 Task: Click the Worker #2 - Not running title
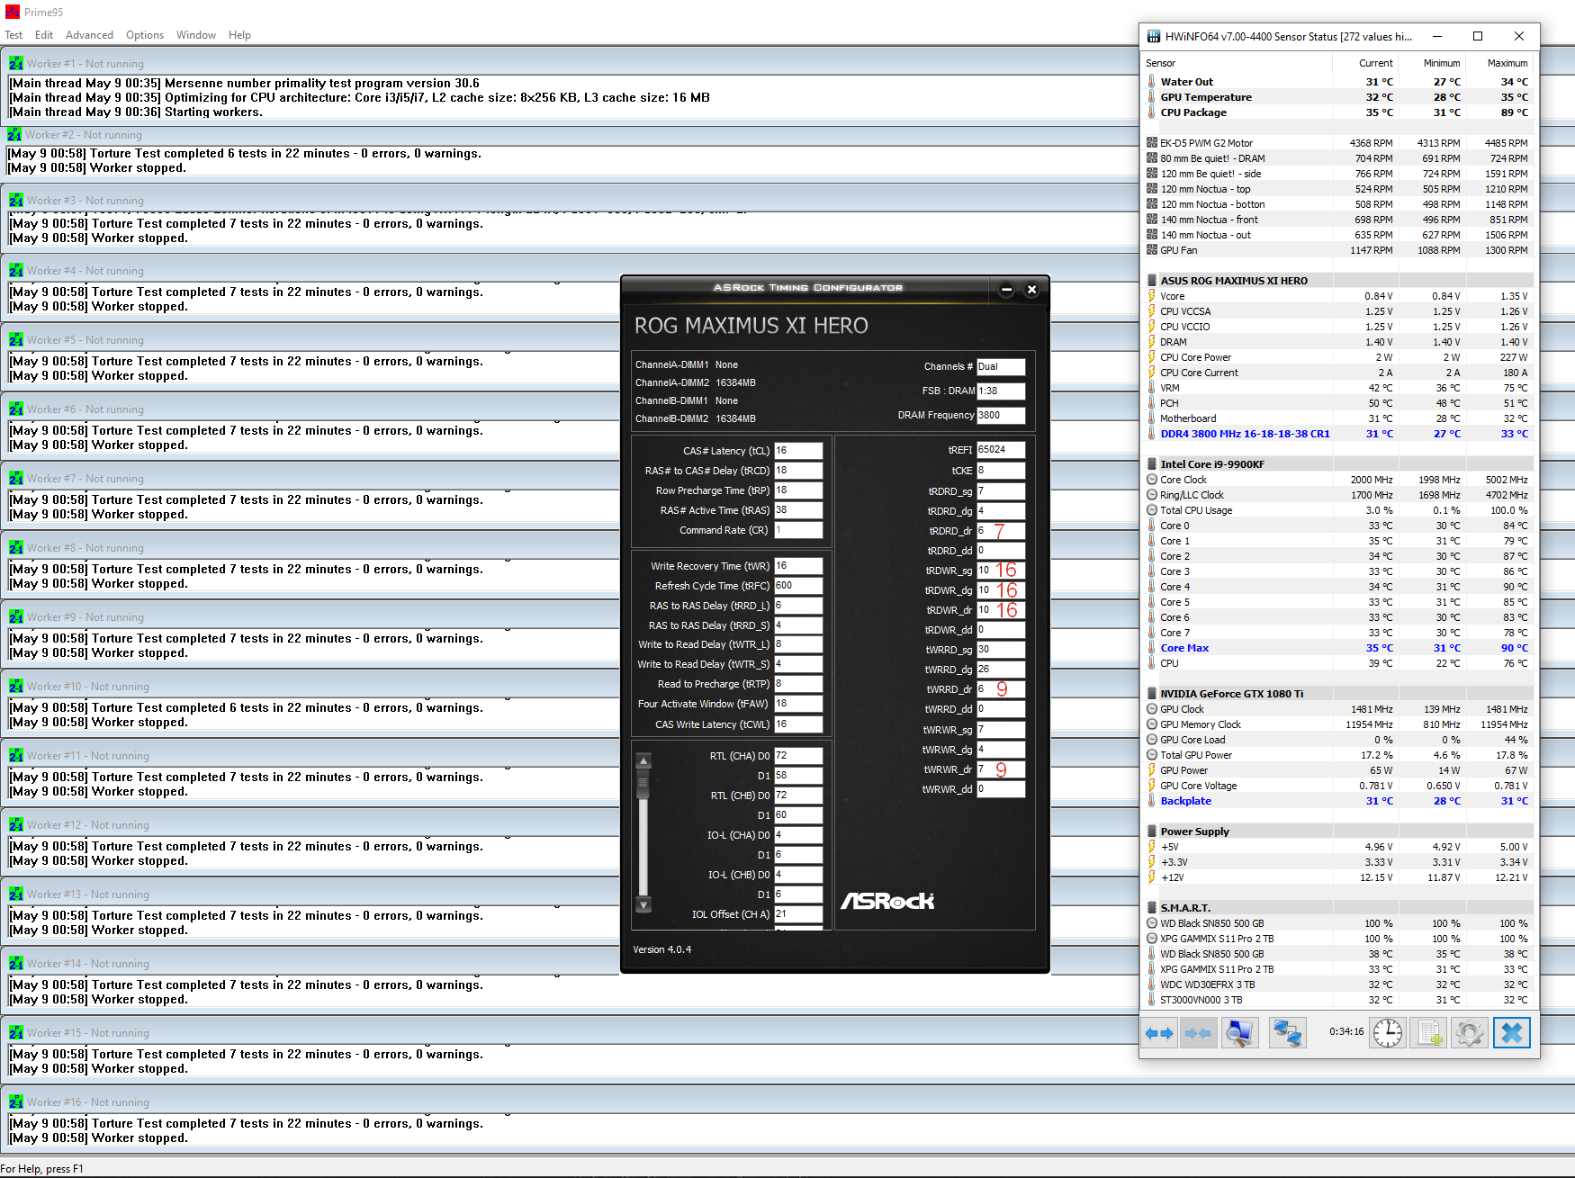[x=84, y=135]
